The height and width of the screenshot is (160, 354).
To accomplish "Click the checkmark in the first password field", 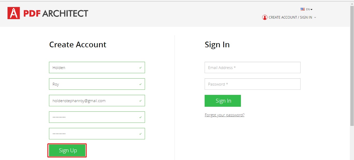I will click(x=140, y=117).
